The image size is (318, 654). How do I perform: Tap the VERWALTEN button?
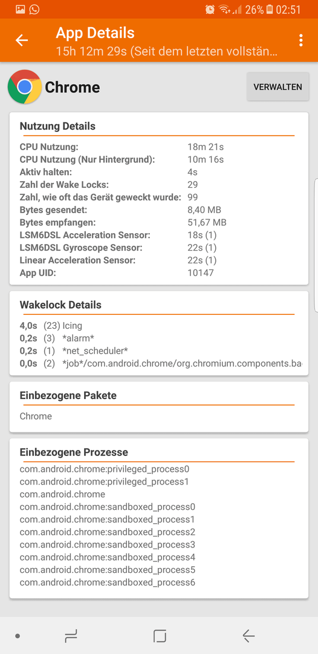[278, 87]
